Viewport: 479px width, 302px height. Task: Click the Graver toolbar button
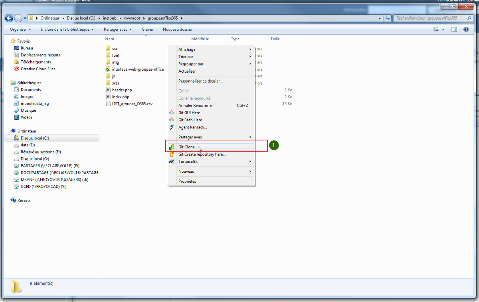pos(147,30)
